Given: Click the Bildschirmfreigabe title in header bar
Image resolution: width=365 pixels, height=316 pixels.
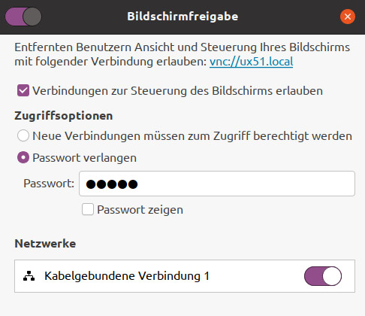Looking at the screenshot, I should coord(182,17).
